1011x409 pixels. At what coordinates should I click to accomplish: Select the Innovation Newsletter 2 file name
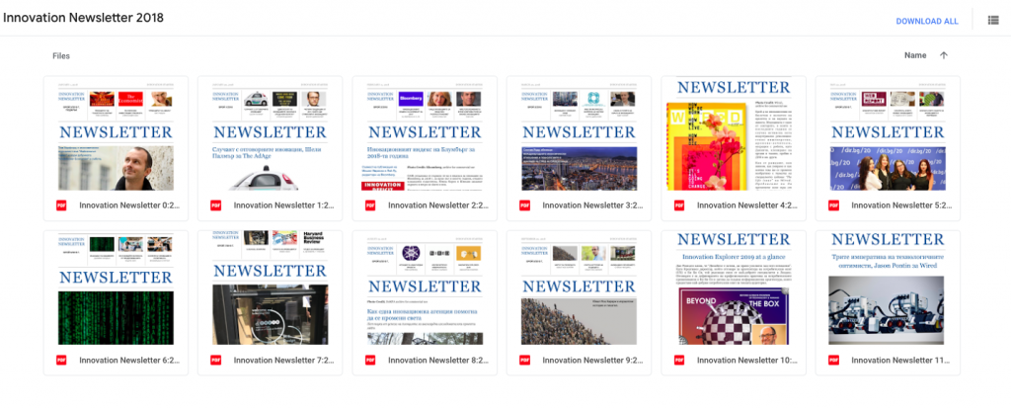(x=437, y=205)
